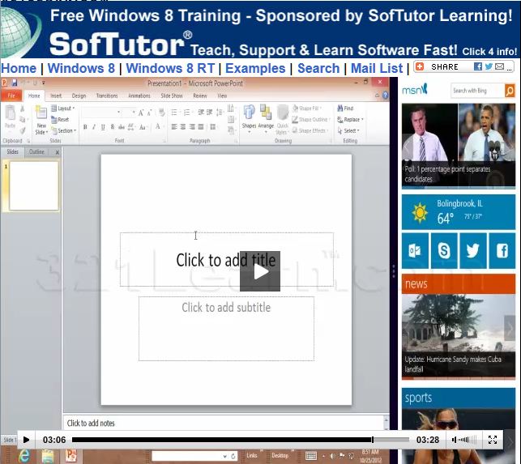Open the Font Color picker
521x464 pixels.
159,127
